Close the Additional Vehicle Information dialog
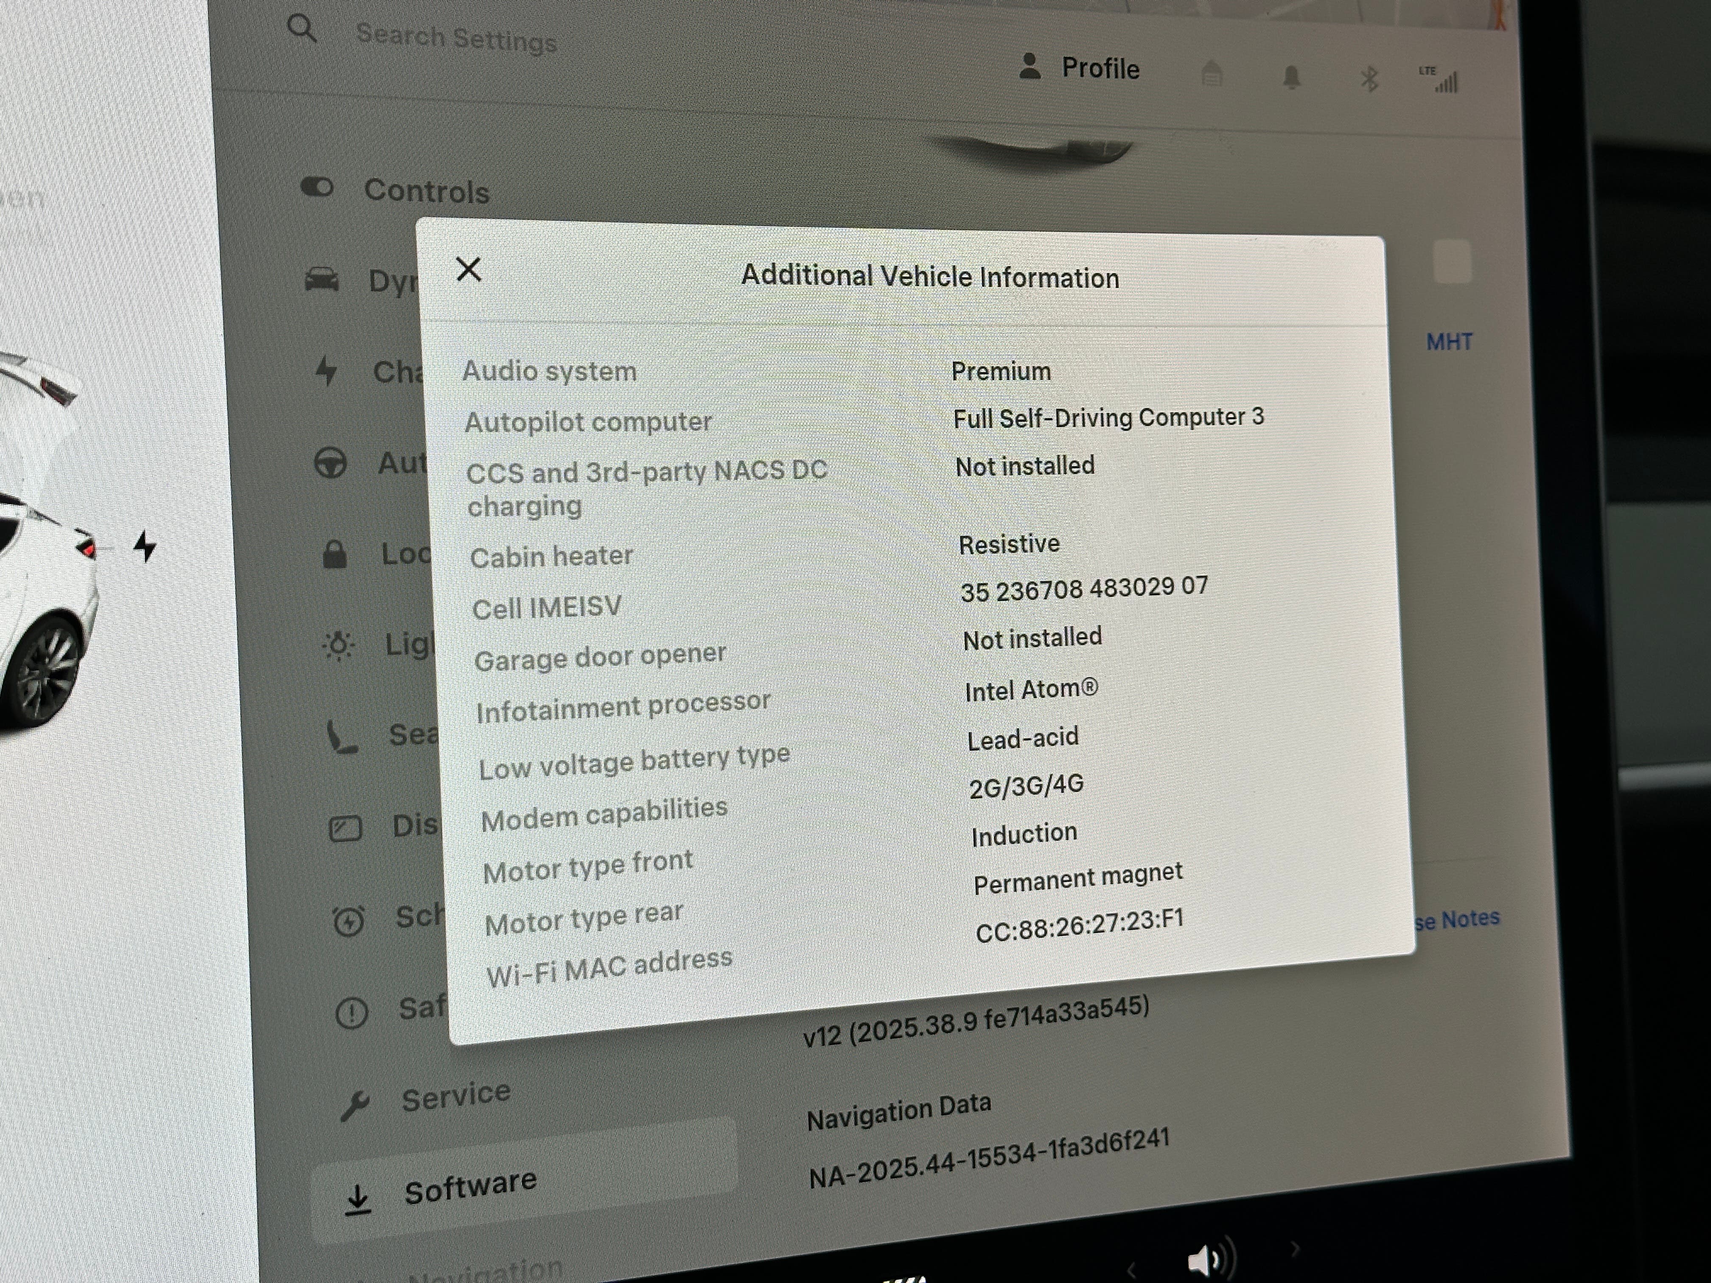 coord(469,270)
